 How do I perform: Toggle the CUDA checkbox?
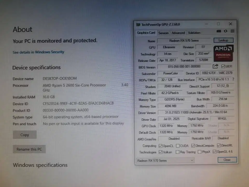tap(178, 146)
